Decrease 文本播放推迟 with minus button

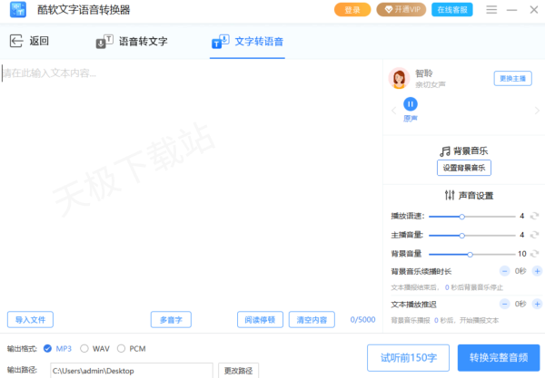tap(504, 305)
